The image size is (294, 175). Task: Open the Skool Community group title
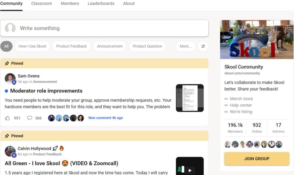244,67
